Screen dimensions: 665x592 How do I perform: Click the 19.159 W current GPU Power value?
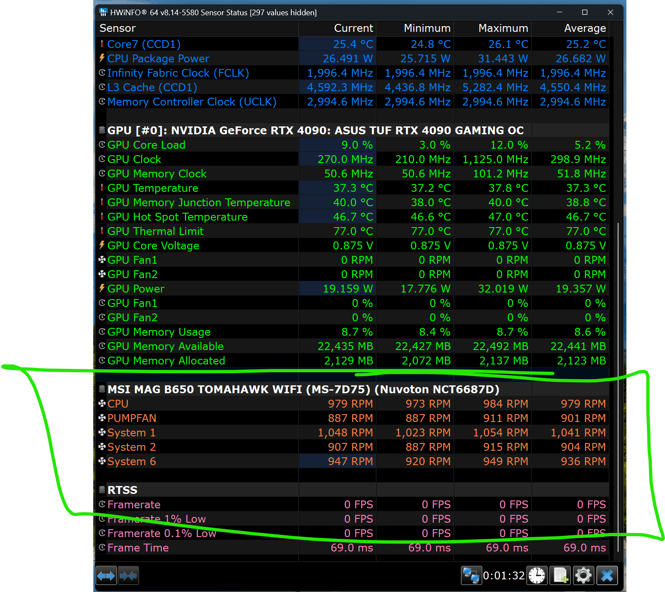(348, 289)
